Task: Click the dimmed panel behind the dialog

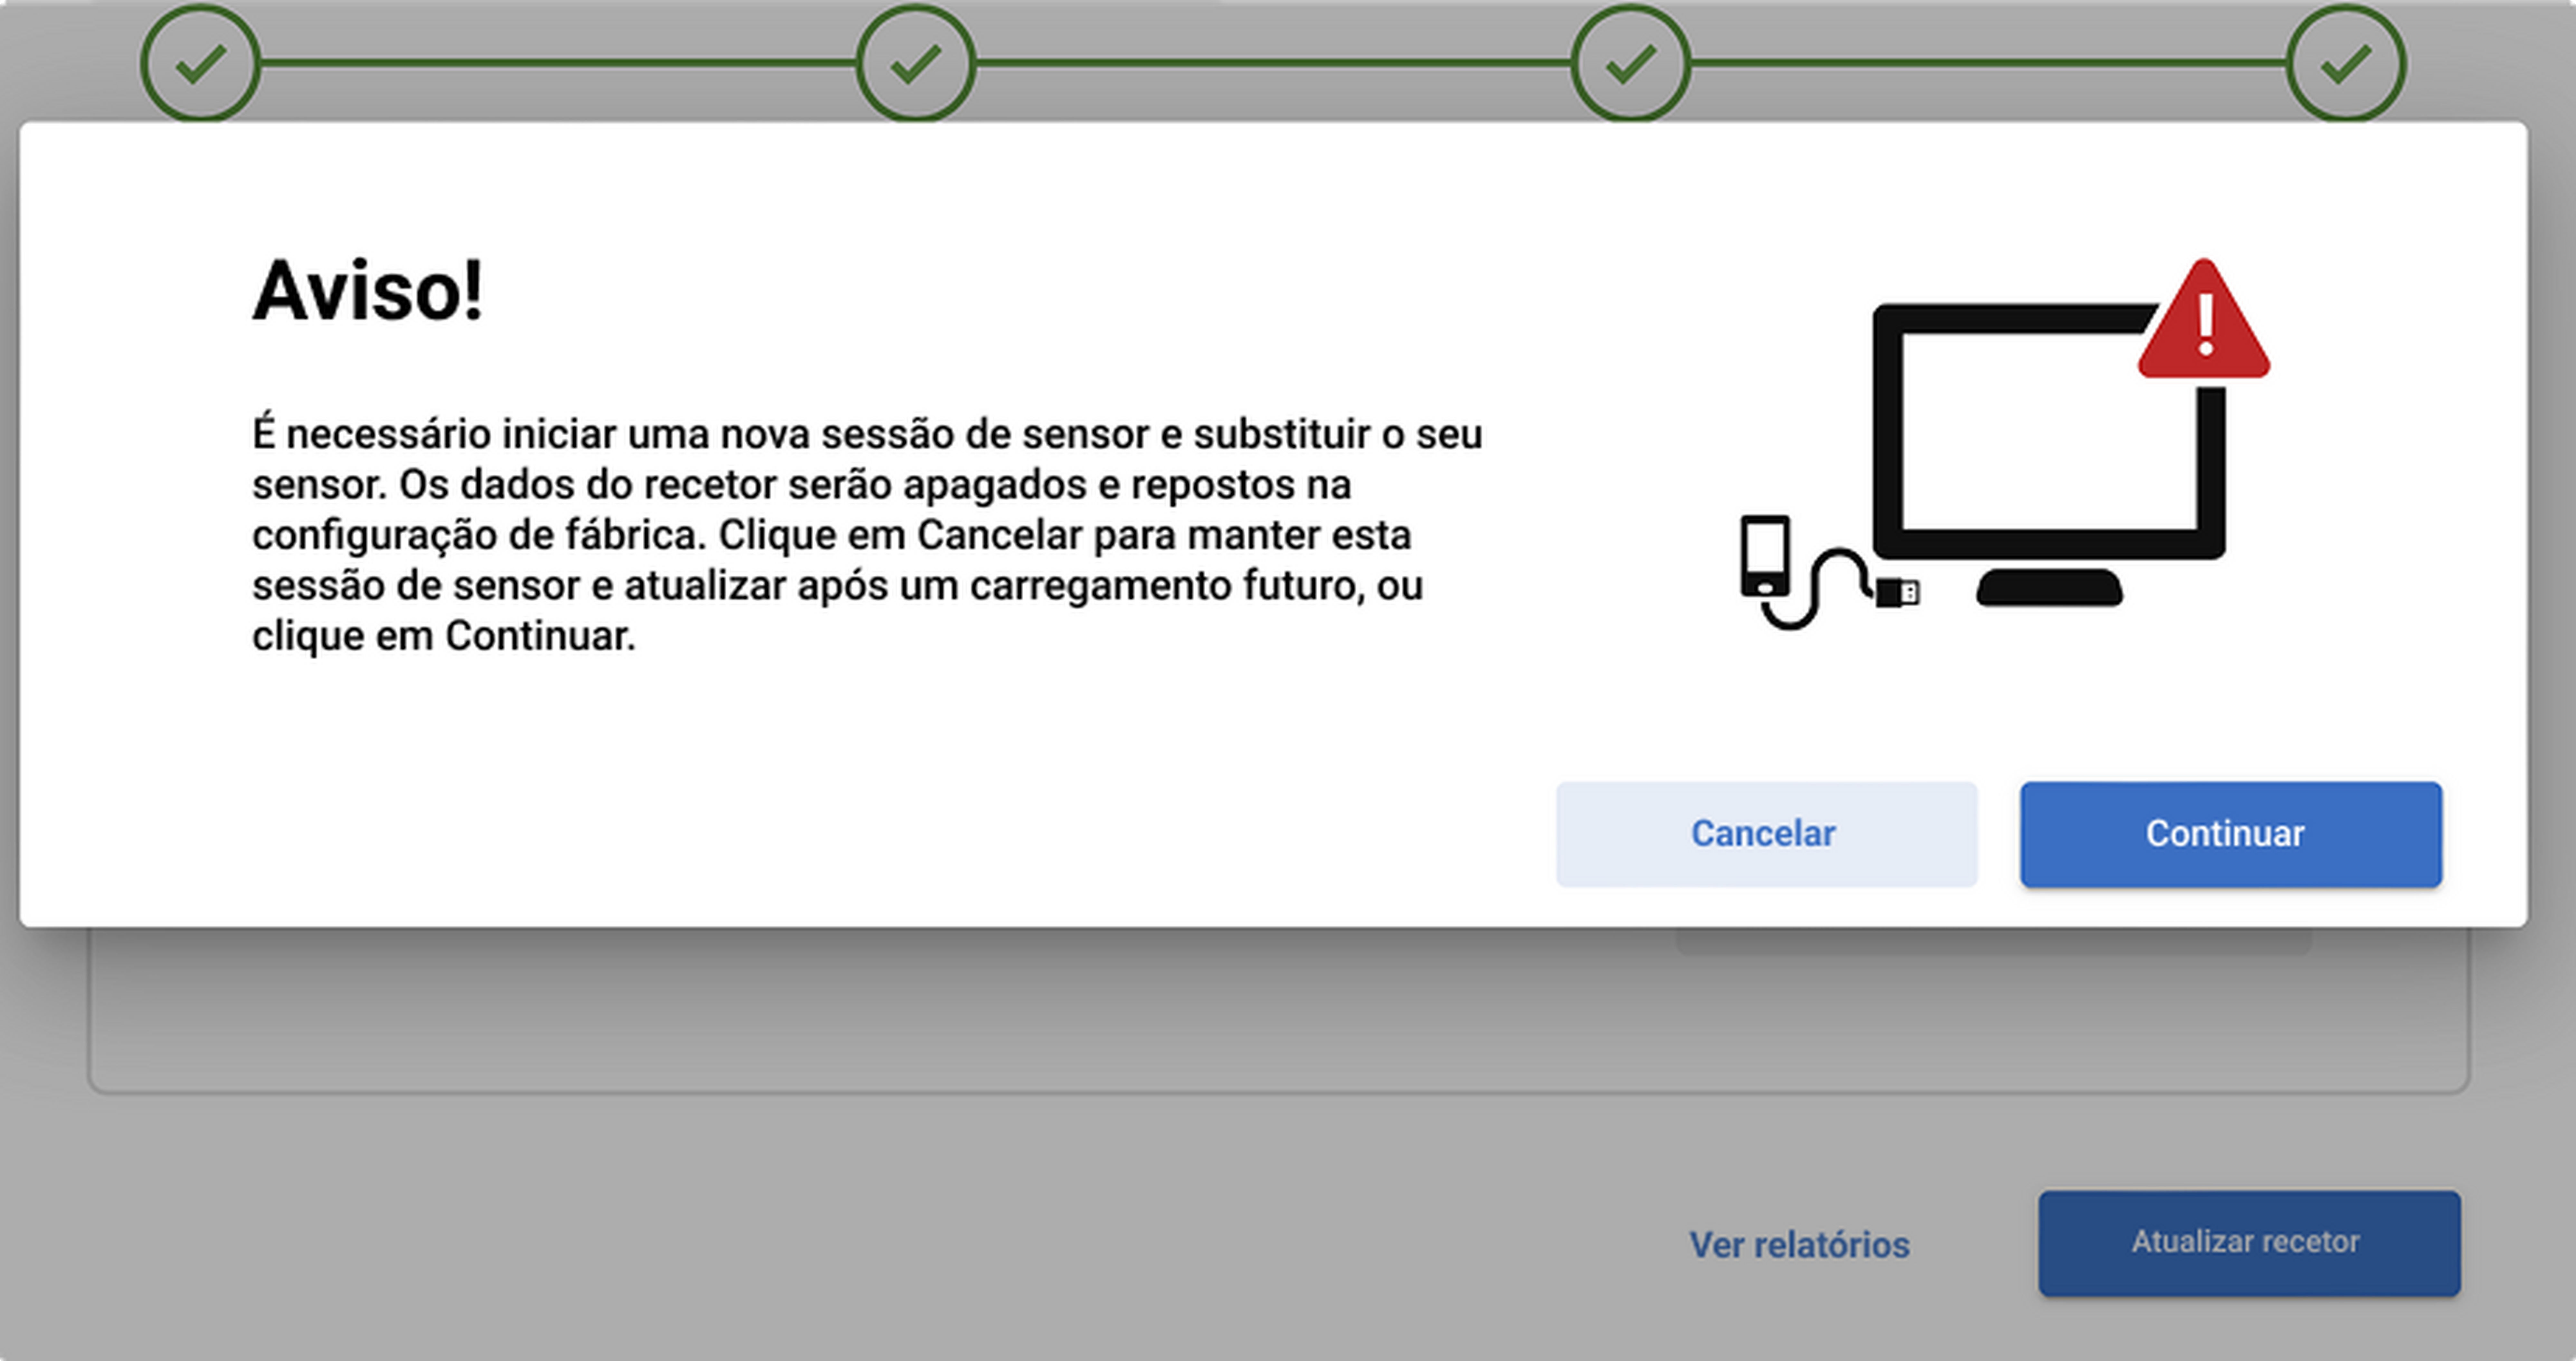Action: (880, 1010)
